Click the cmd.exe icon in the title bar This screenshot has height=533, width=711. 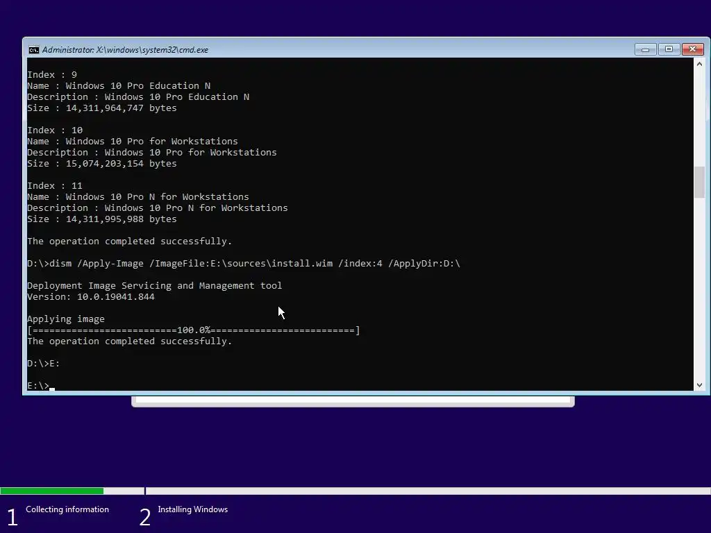(x=33, y=50)
